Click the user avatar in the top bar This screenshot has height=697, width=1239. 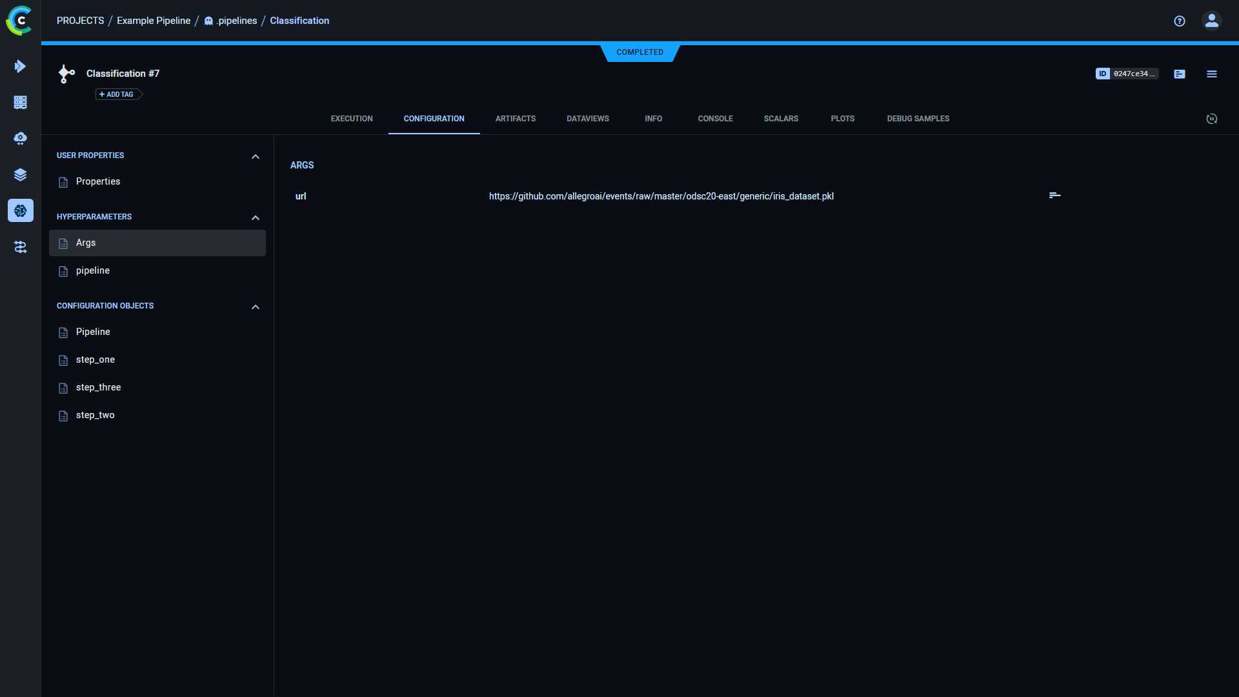pos(1211,21)
